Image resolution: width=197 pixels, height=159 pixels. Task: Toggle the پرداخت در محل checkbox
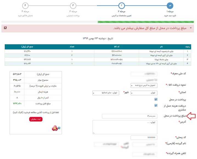pyautogui.click(x=156, y=99)
